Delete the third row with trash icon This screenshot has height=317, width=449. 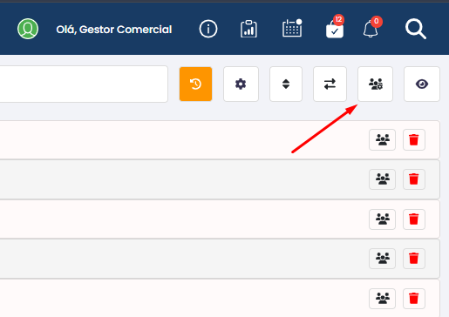pyautogui.click(x=414, y=219)
